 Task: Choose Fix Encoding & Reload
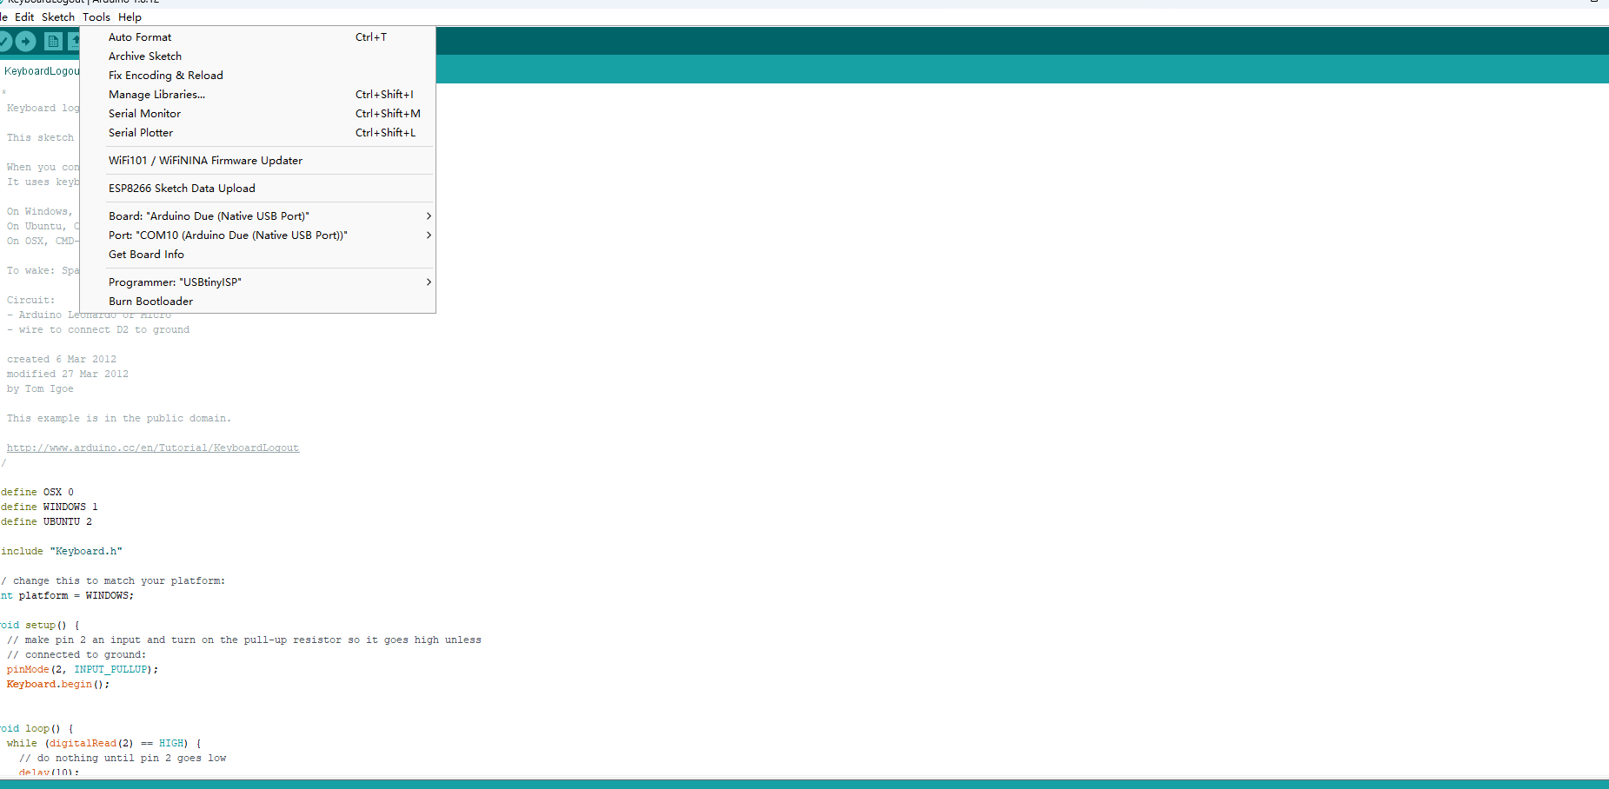click(x=257, y=76)
